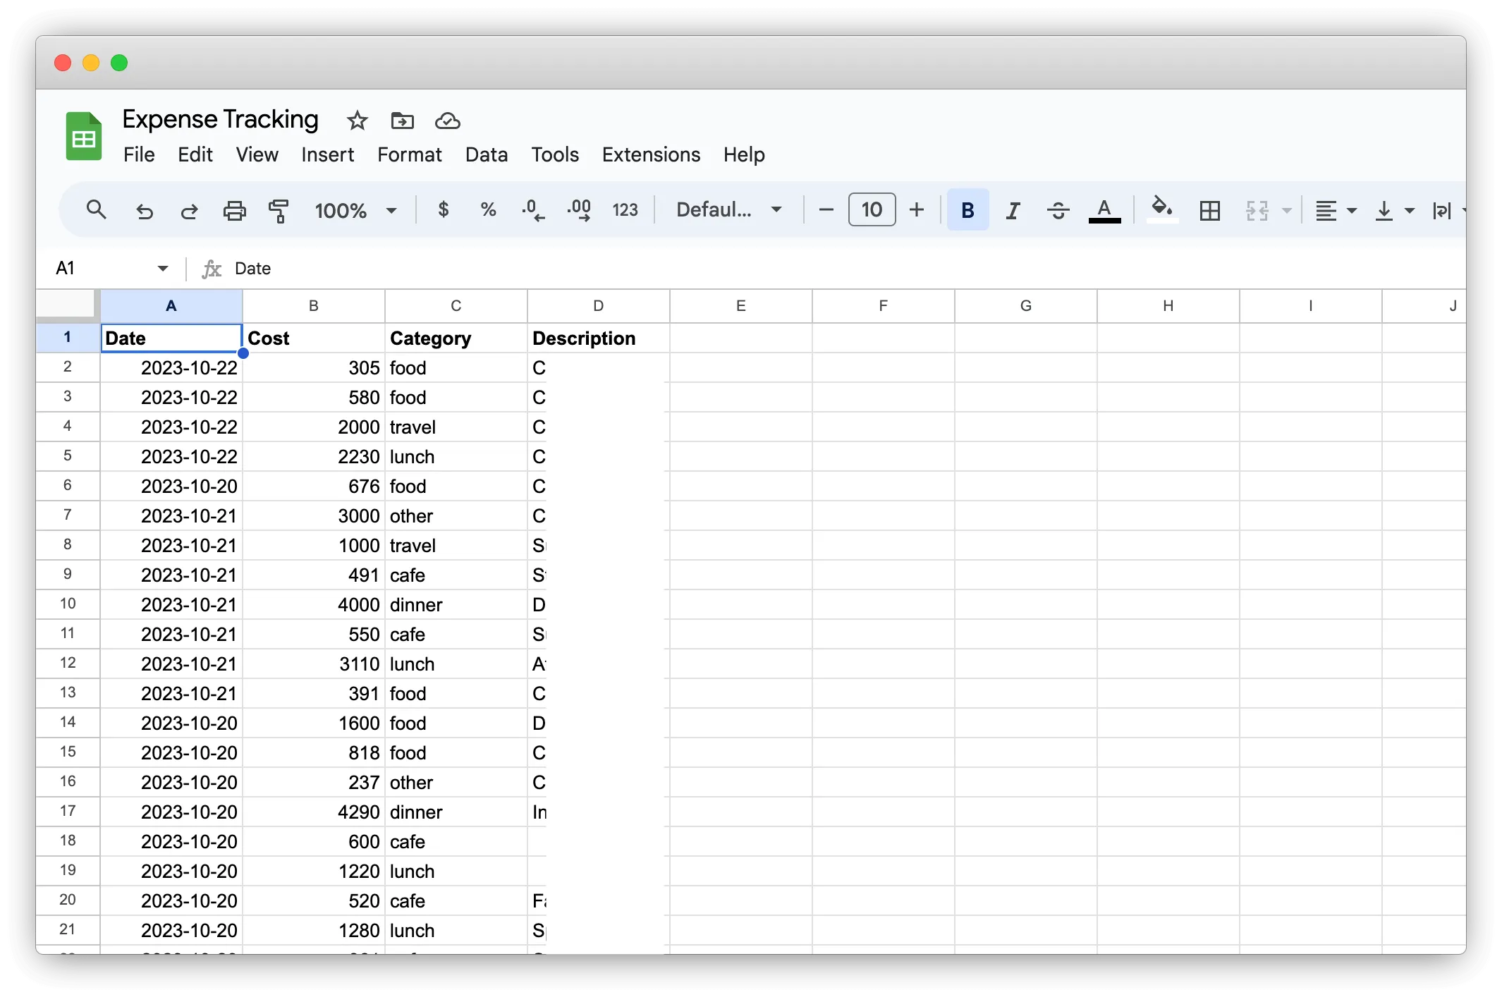Toggle strikethrough formatting button
This screenshot has height=990, width=1502.
coord(1058,210)
